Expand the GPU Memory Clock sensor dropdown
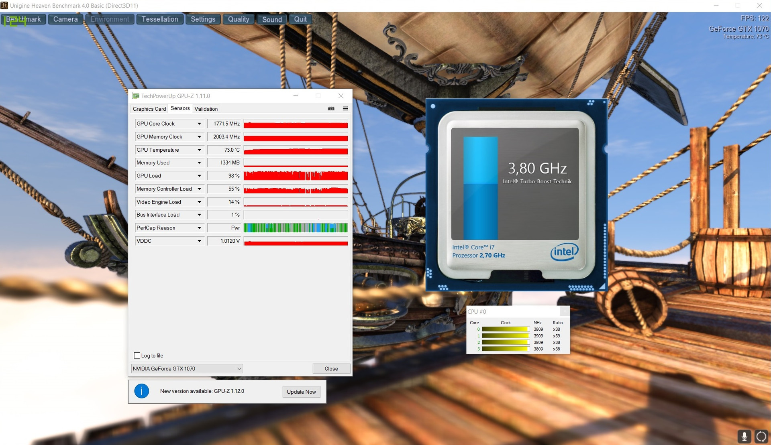The height and width of the screenshot is (445, 771). pos(199,137)
